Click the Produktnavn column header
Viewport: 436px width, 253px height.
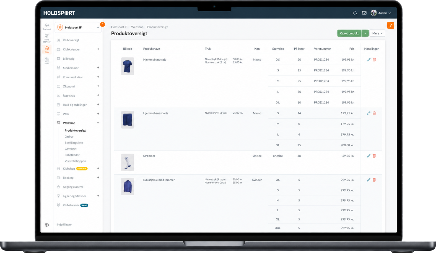(152, 49)
